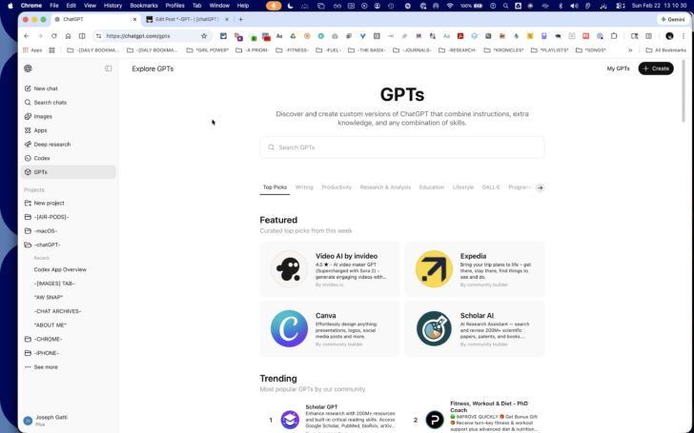Expand See more projects
The width and height of the screenshot is (694, 433).
pos(69,367)
